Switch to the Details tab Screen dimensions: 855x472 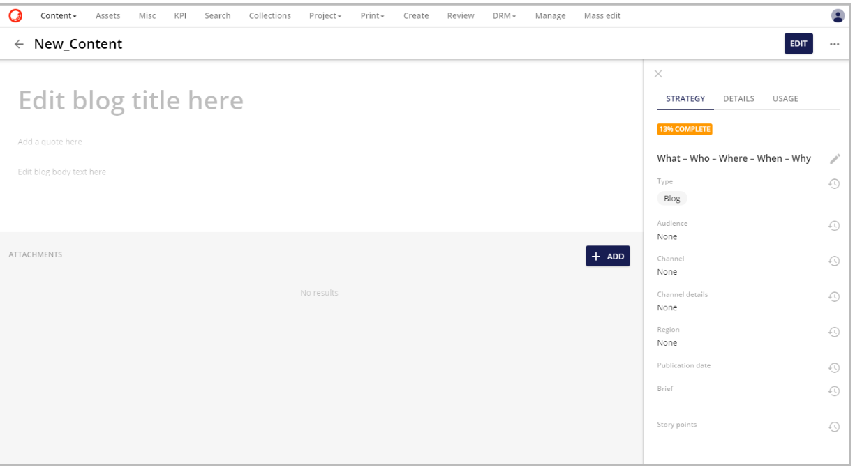738,98
